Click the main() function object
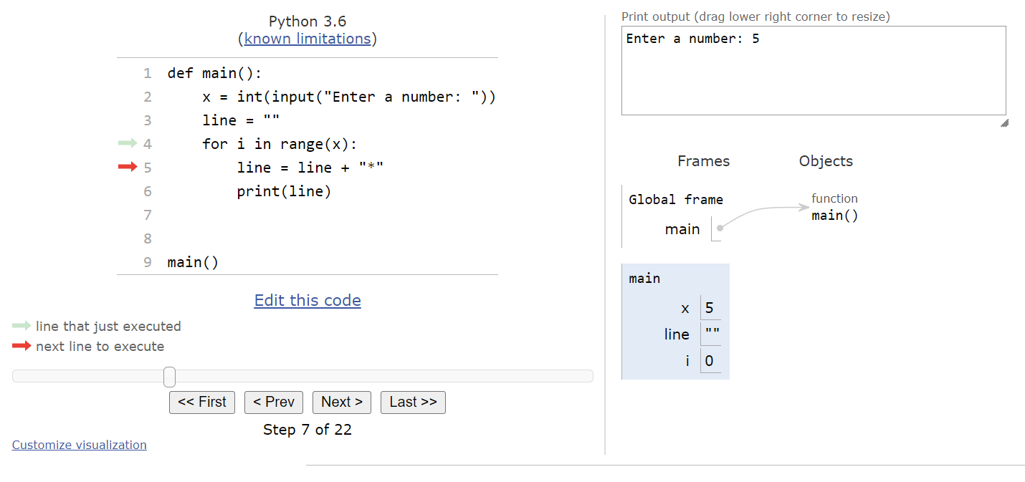 tap(834, 215)
